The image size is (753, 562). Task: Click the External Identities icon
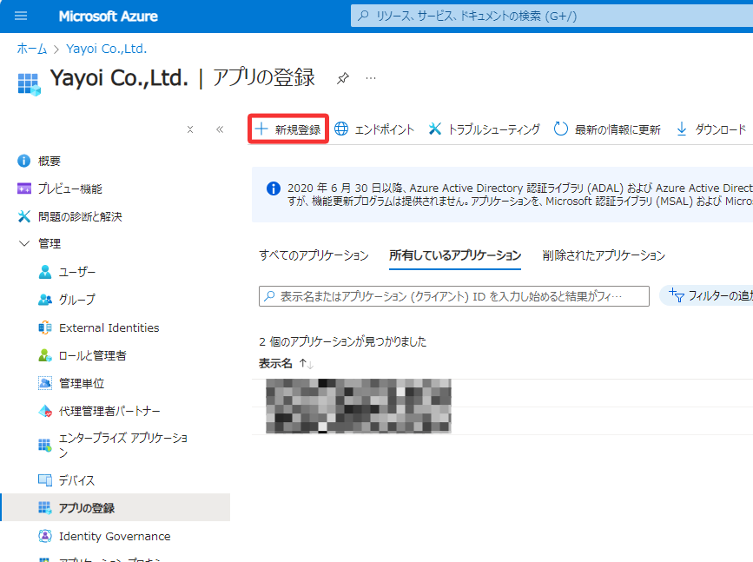[44, 327]
